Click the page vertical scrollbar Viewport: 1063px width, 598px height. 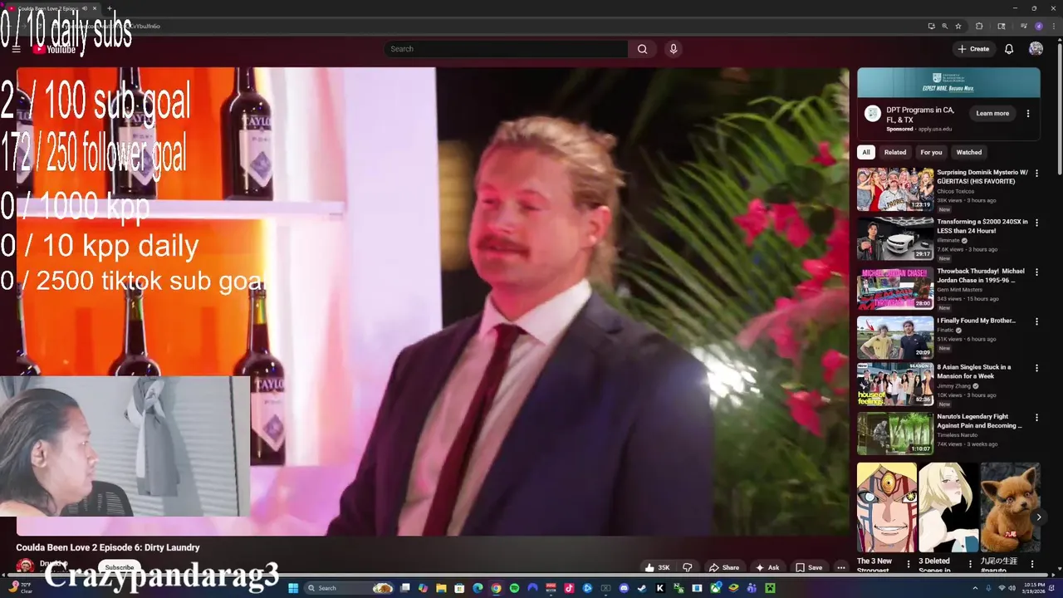(x=1059, y=108)
